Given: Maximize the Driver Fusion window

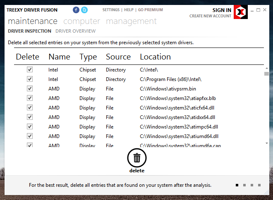Looking at the screenshot, I should (x=258, y=10).
